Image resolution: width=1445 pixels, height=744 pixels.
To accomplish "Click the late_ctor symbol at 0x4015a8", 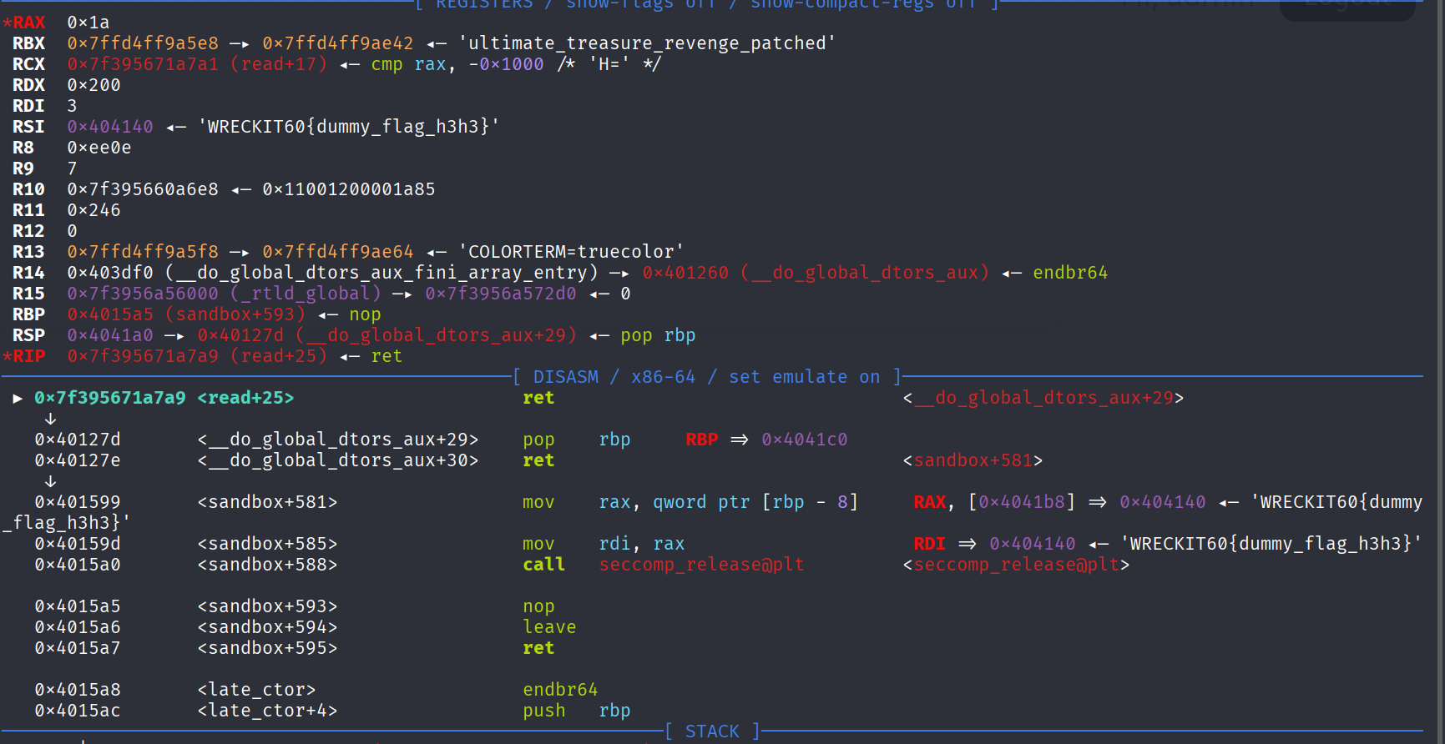I will coord(256,690).
